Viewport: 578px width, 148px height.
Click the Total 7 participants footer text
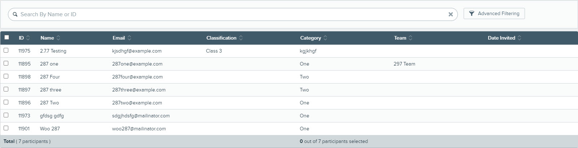click(x=27, y=142)
